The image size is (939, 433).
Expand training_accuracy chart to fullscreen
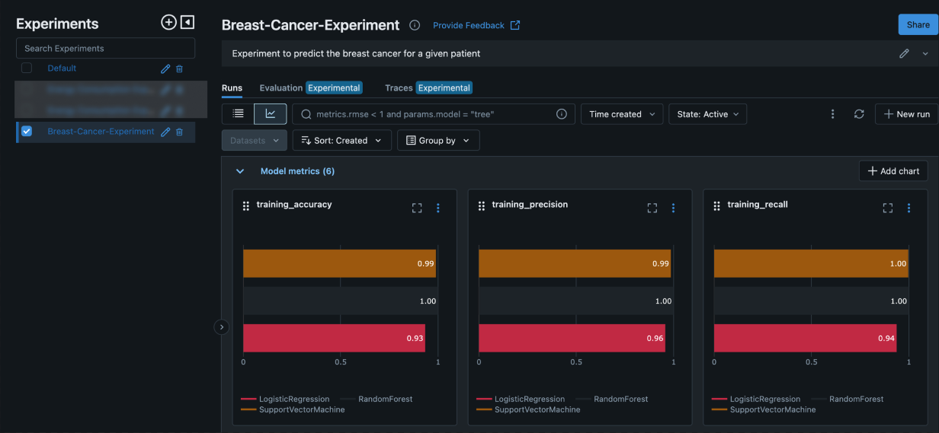coord(417,208)
